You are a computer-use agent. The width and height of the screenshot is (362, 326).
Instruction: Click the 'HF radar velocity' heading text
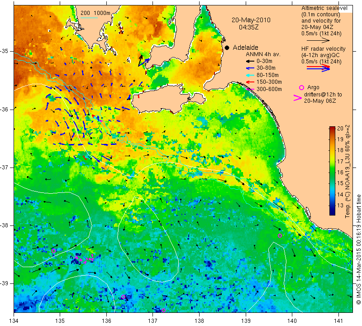(324, 49)
